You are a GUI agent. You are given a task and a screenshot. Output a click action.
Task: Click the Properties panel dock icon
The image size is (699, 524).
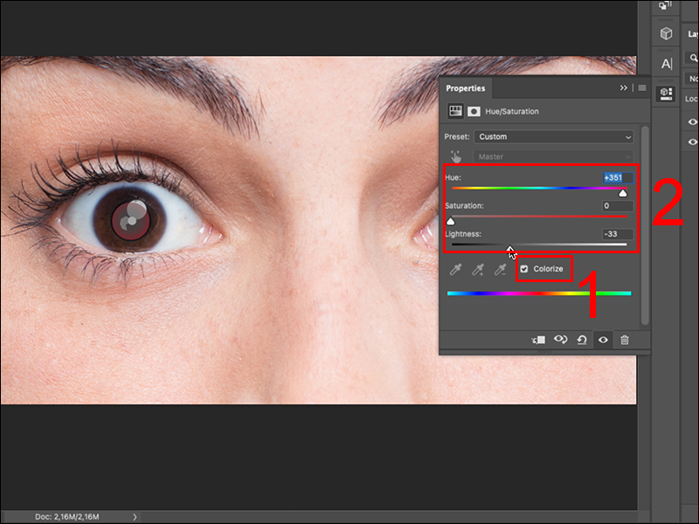(666, 93)
